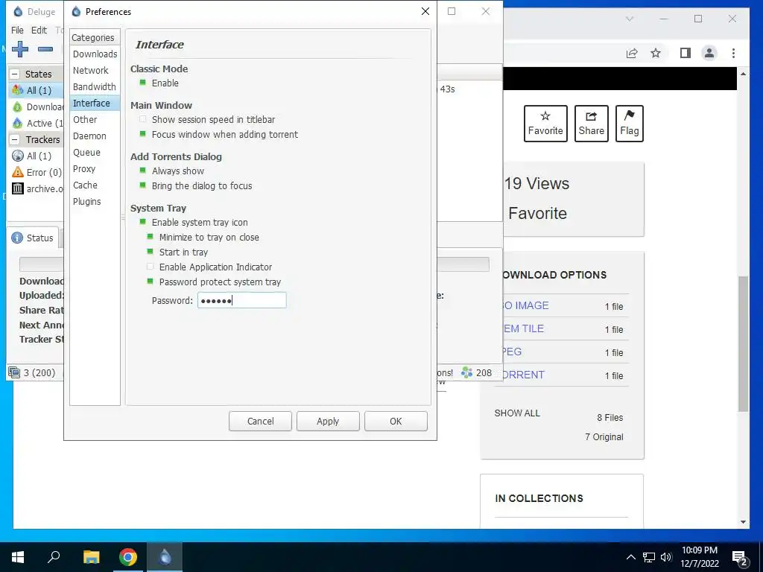Toggle the Always show checkbox
763x572 pixels.
142,171
